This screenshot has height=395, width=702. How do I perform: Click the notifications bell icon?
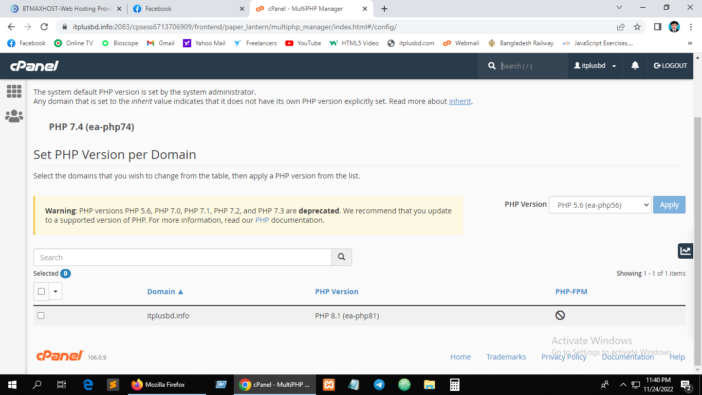click(x=635, y=66)
